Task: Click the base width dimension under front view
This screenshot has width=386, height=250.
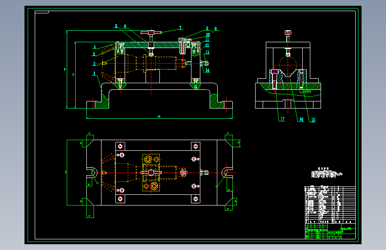Action: click(159, 117)
